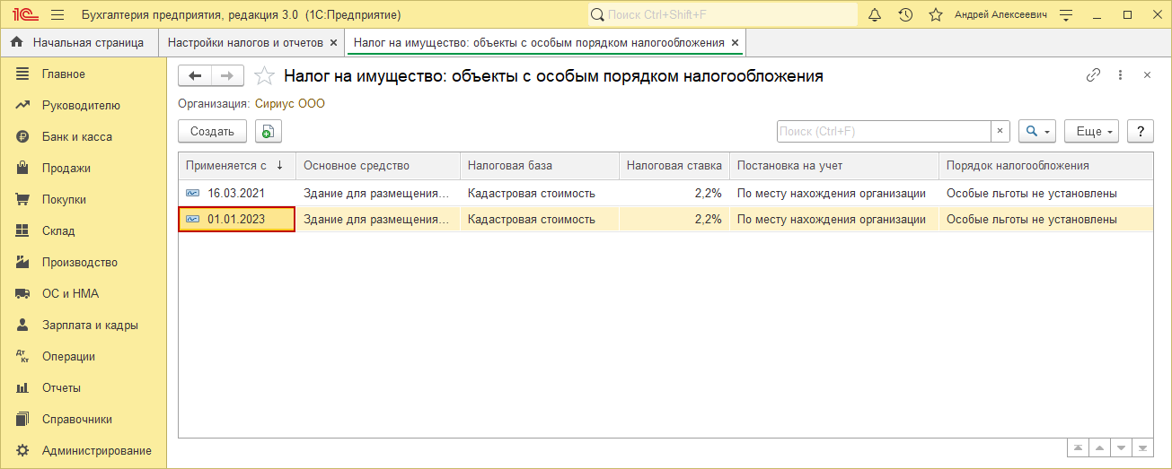Open the Справочники section
The image size is (1172, 469).
pos(76,419)
